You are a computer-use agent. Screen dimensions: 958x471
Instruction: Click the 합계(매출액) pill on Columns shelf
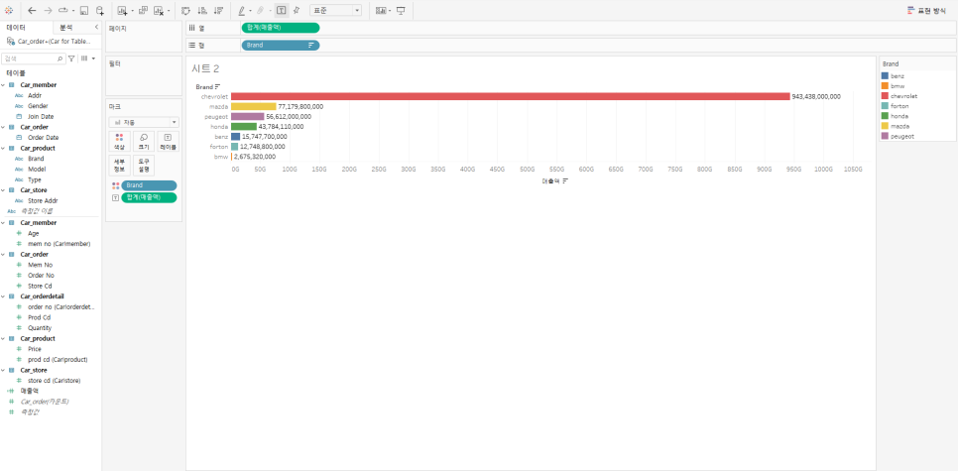pyautogui.click(x=281, y=28)
